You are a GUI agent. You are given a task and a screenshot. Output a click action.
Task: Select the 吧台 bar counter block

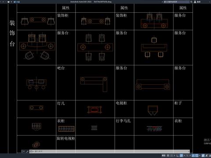click(x=36, y=84)
